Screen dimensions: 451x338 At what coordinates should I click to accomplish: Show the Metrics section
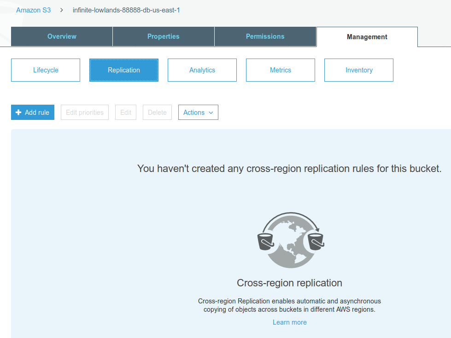pyautogui.click(x=281, y=70)
